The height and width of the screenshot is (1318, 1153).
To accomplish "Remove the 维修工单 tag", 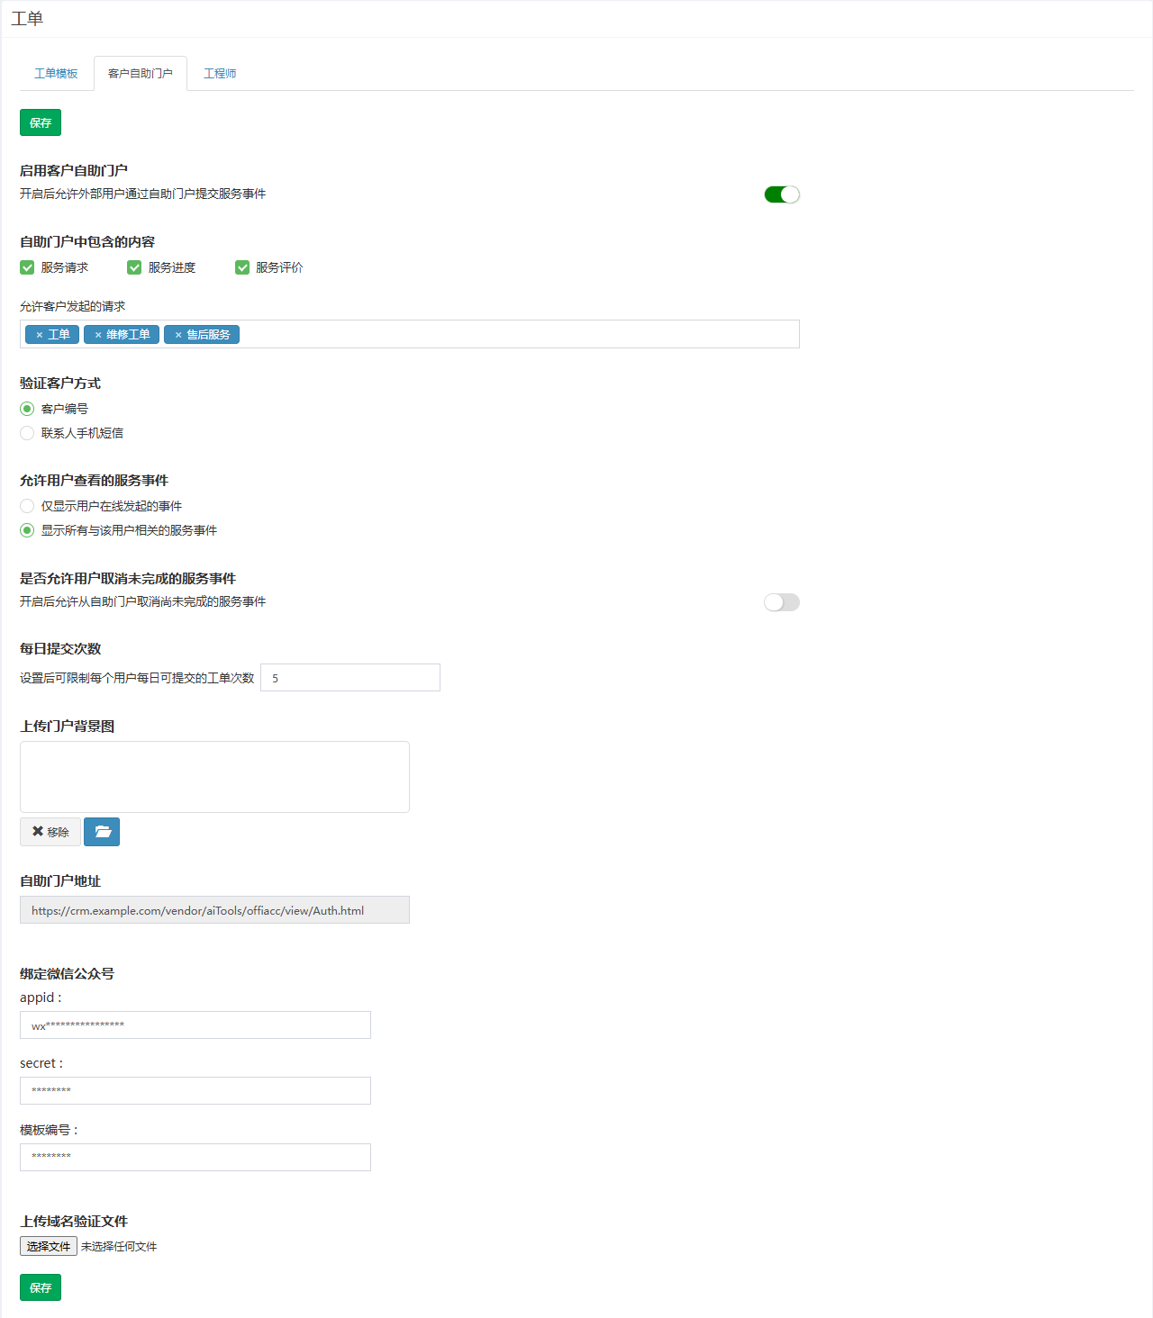I will [98, 335].
